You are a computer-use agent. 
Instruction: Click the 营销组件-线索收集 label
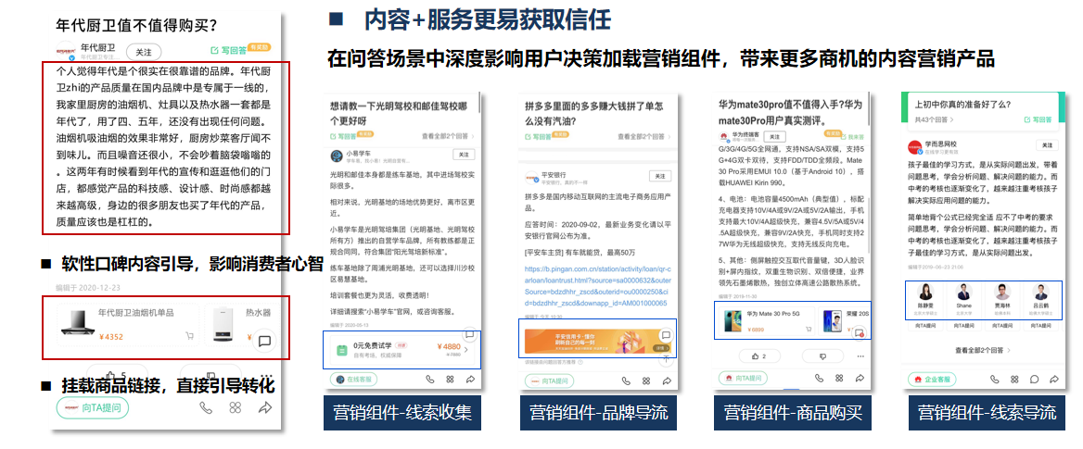[x=402, y=413]
